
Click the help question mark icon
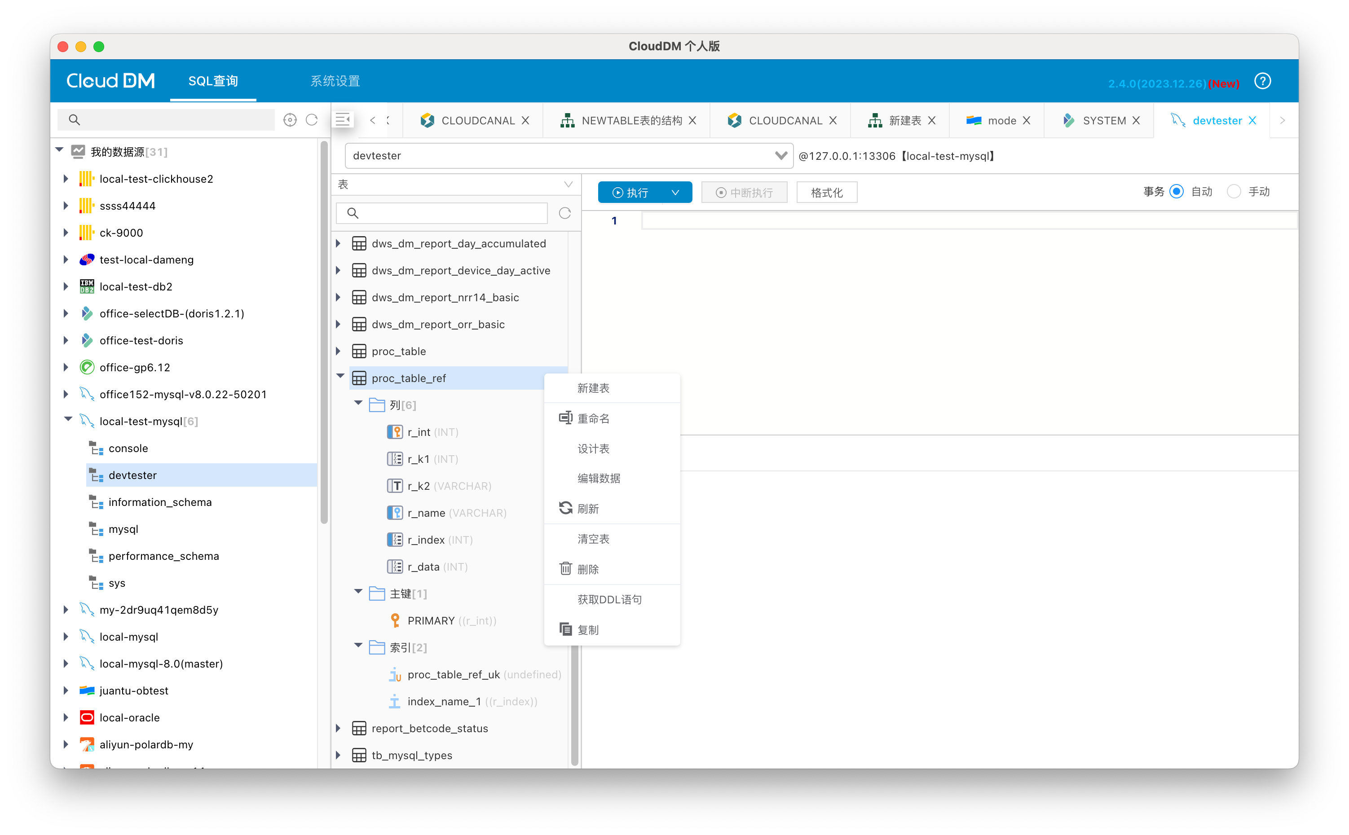point(1262,82)
